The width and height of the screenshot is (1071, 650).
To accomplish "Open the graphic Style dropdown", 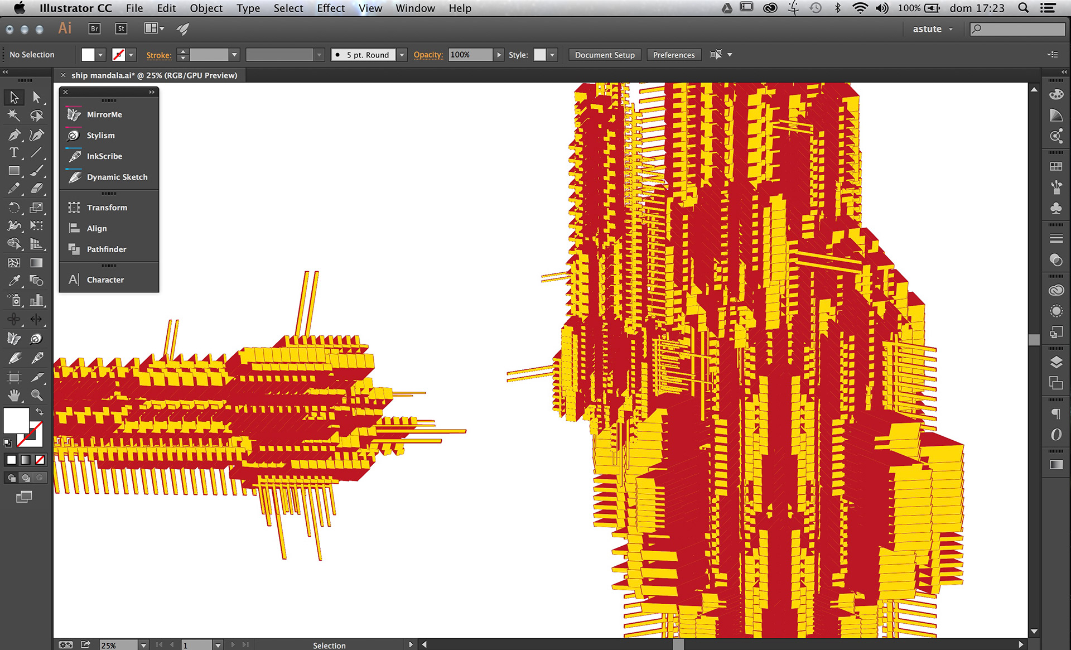I will point(552,55).
